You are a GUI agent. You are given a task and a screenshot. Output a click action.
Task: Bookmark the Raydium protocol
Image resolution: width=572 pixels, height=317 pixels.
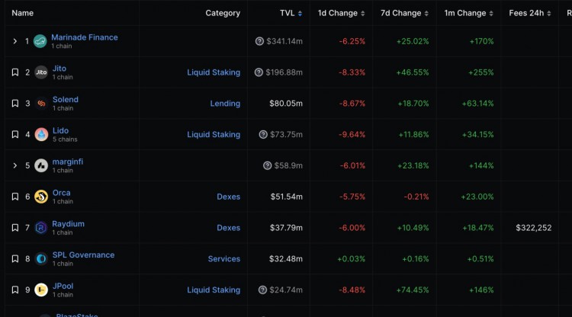point(15,228)
